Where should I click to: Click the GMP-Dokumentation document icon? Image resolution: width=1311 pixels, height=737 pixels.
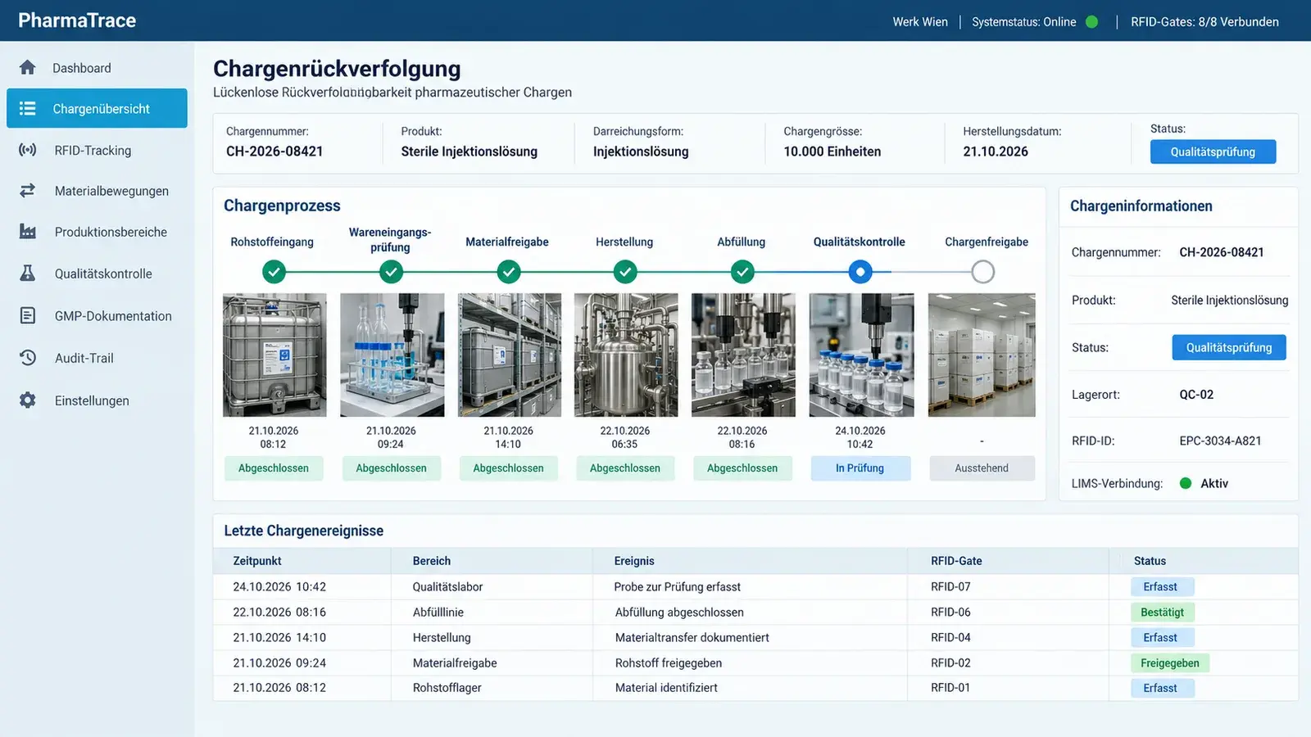click(x=27, y=315)
